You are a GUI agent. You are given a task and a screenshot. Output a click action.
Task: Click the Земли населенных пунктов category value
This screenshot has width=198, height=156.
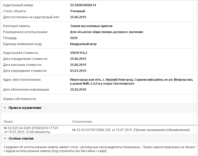91,26
